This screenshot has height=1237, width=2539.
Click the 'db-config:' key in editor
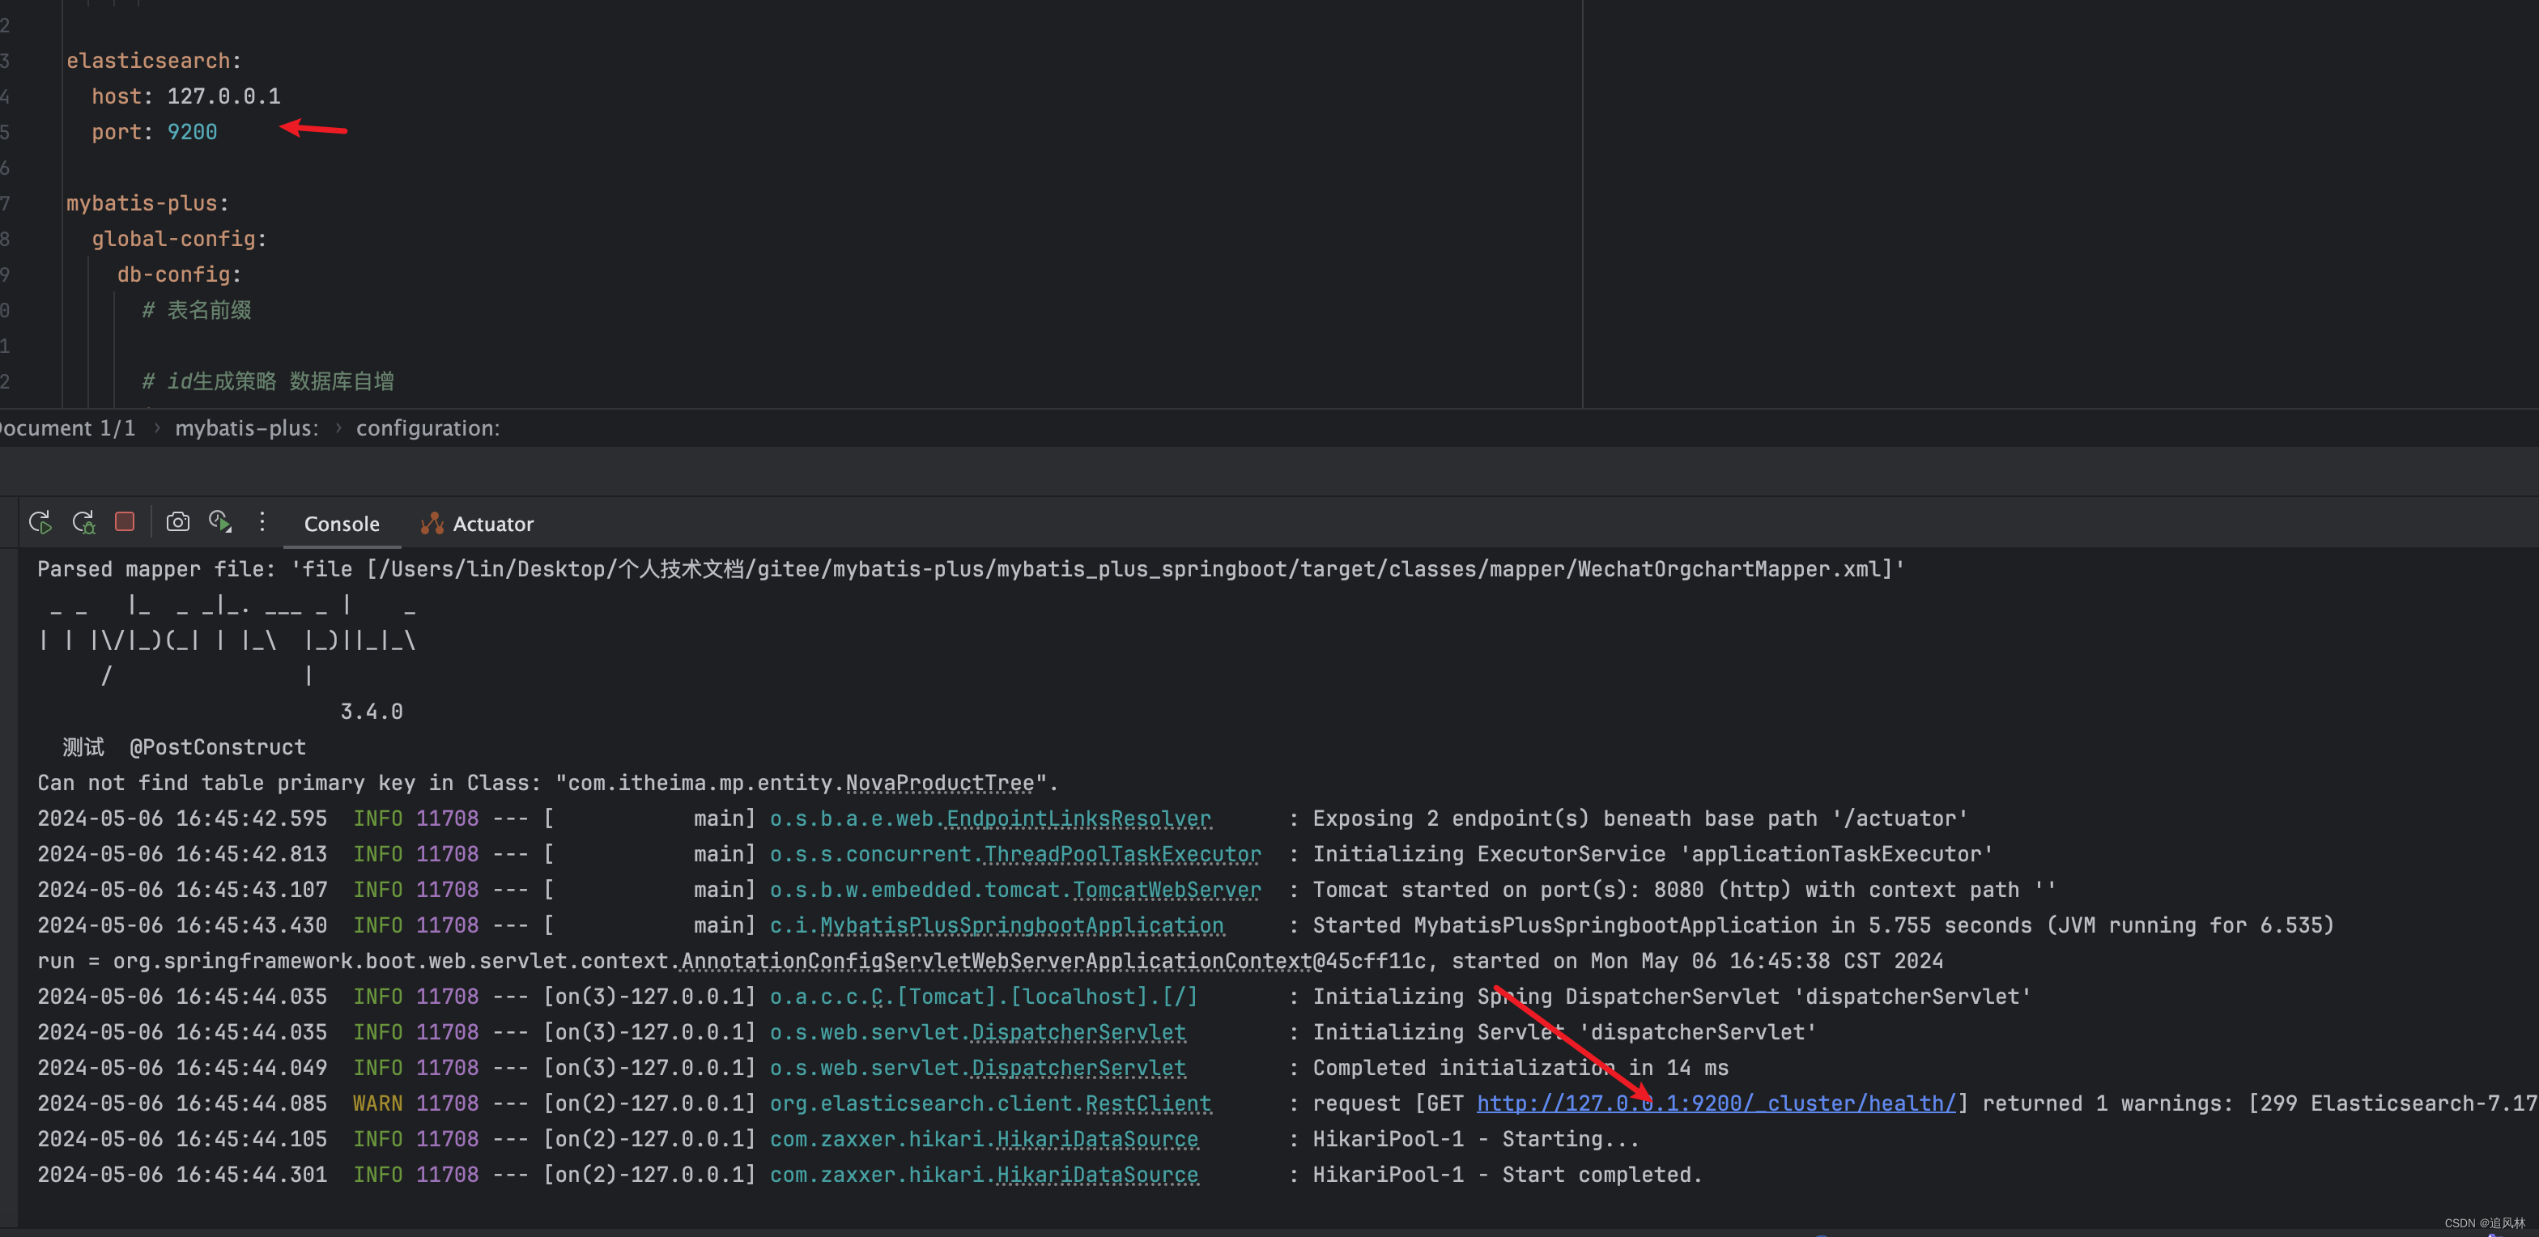coord(180,274)
